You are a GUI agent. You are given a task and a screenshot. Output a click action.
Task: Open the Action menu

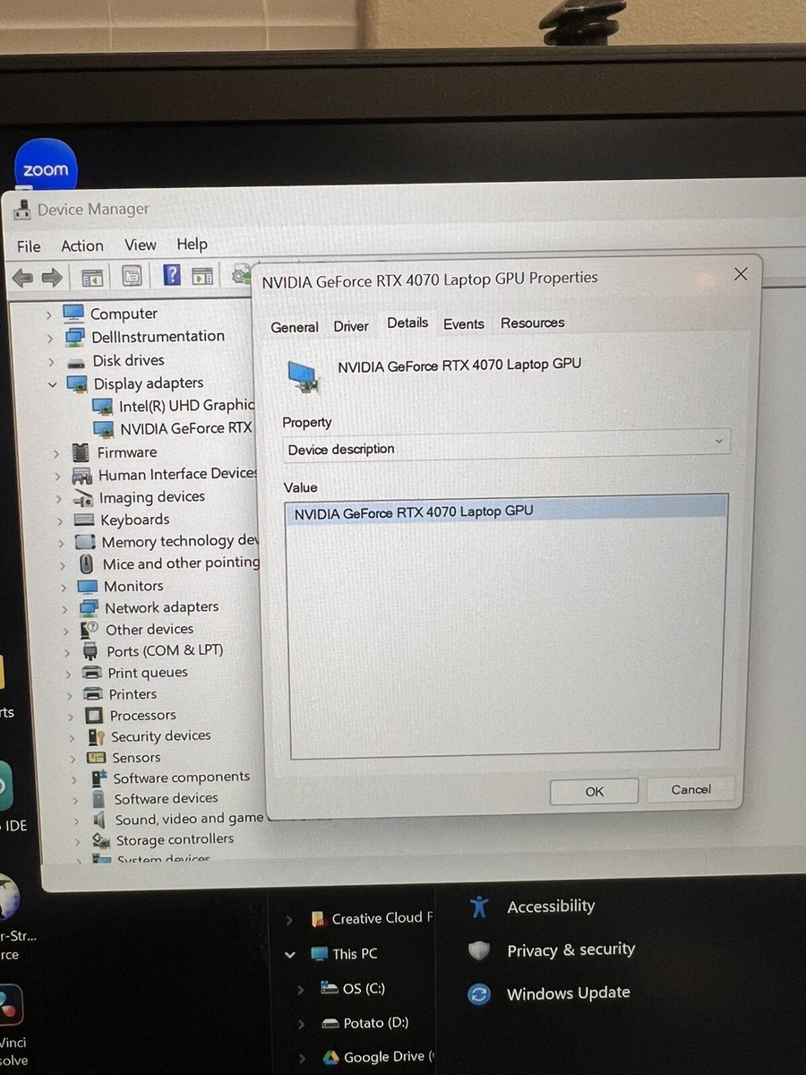tap(82, 245)
